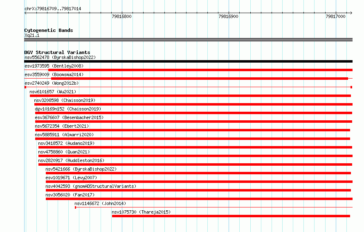Viewport: 364px width, 232px height.
Task: Click the red bar below nsv1075730 (Thareja2015)
Action: [x=231, y=216]
